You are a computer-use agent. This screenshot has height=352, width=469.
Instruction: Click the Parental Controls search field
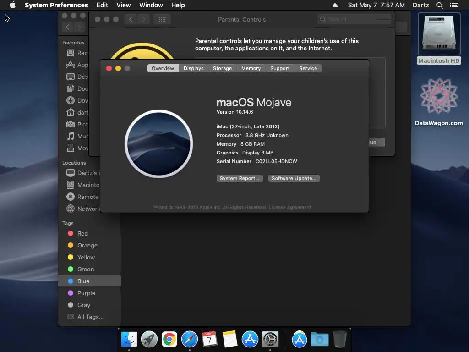(354, 19)
